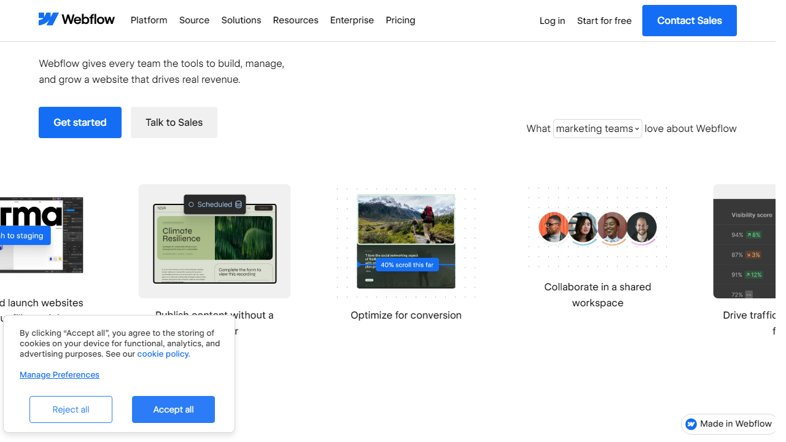
Task: Click the Log in link
Action: click(552, 21)
